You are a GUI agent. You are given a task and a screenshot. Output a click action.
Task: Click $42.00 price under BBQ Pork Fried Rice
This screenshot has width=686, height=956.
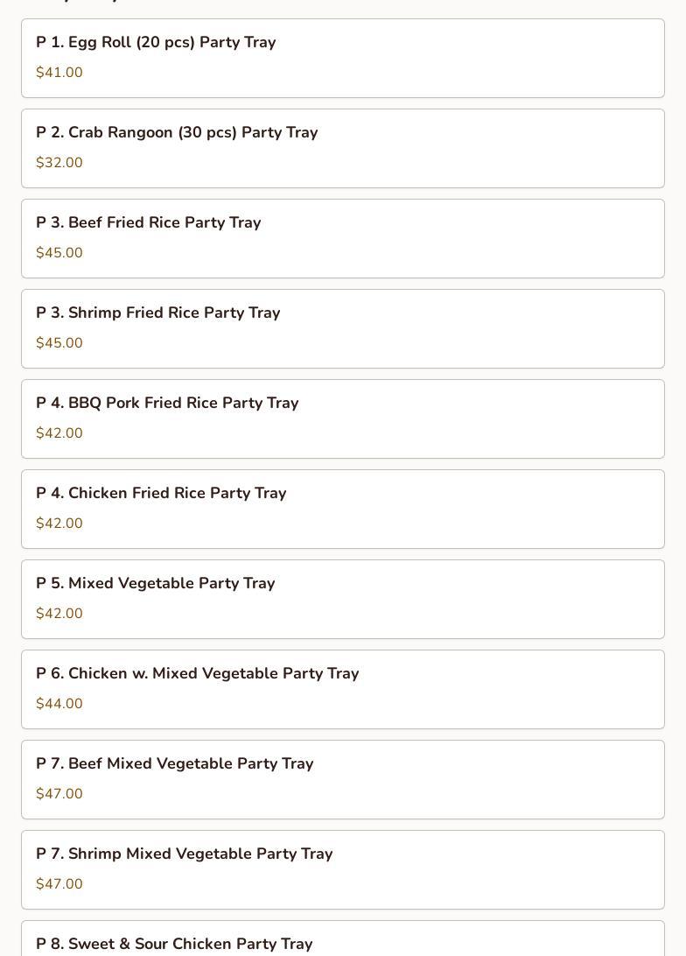pos(59,433)
